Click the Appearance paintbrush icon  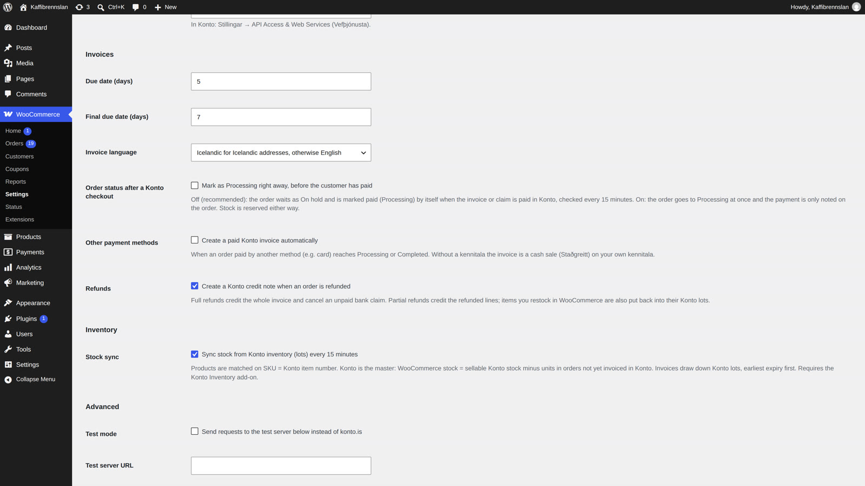pos(8,303)
